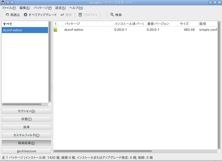Click the magnifier search (検索) icon
This screenshot has width=222, height=161.
click(x=112, y=15)
